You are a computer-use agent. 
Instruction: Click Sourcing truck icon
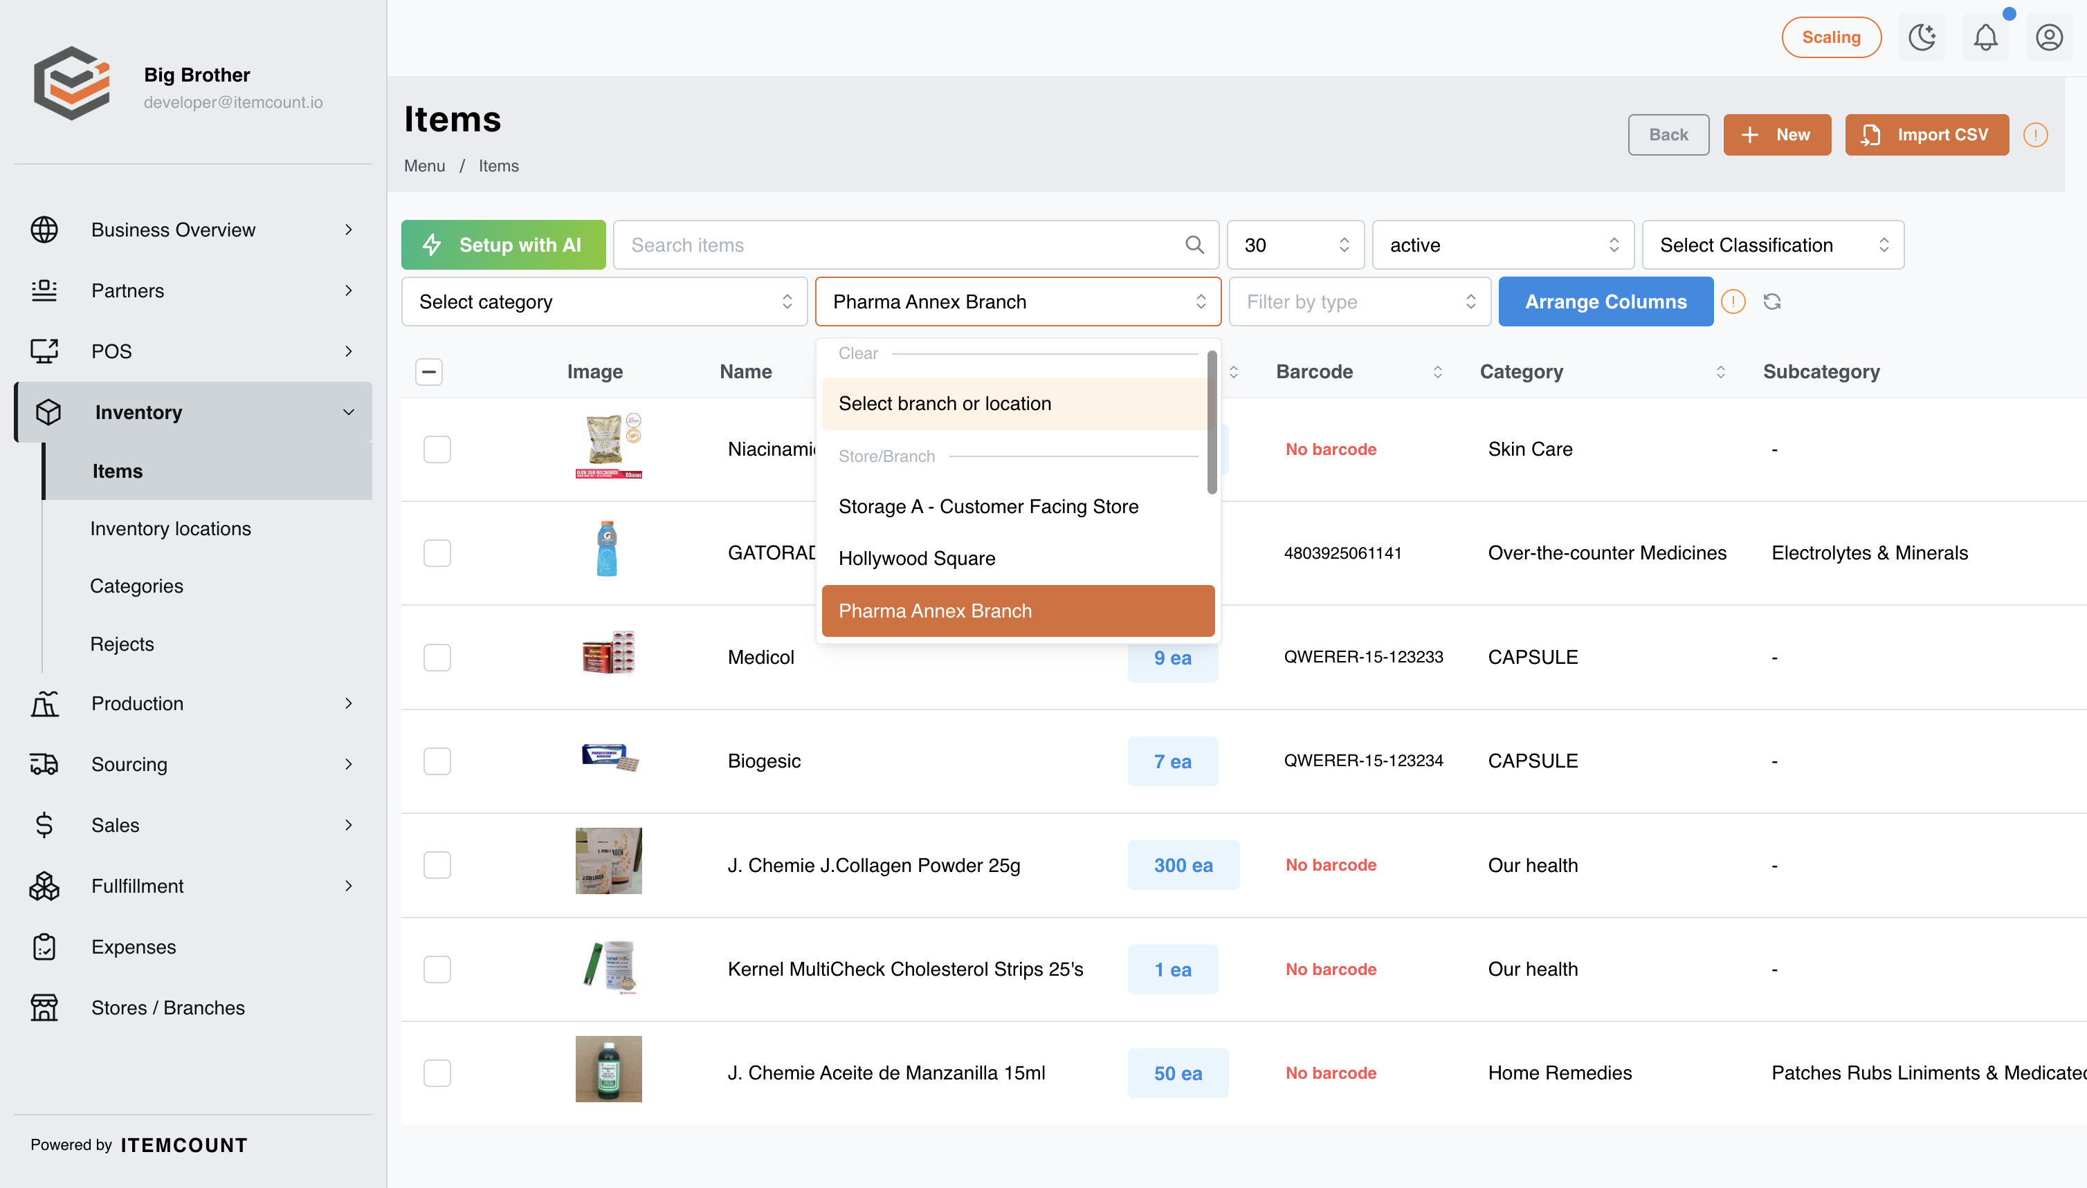pyautogui.click(x=44, y=763)
